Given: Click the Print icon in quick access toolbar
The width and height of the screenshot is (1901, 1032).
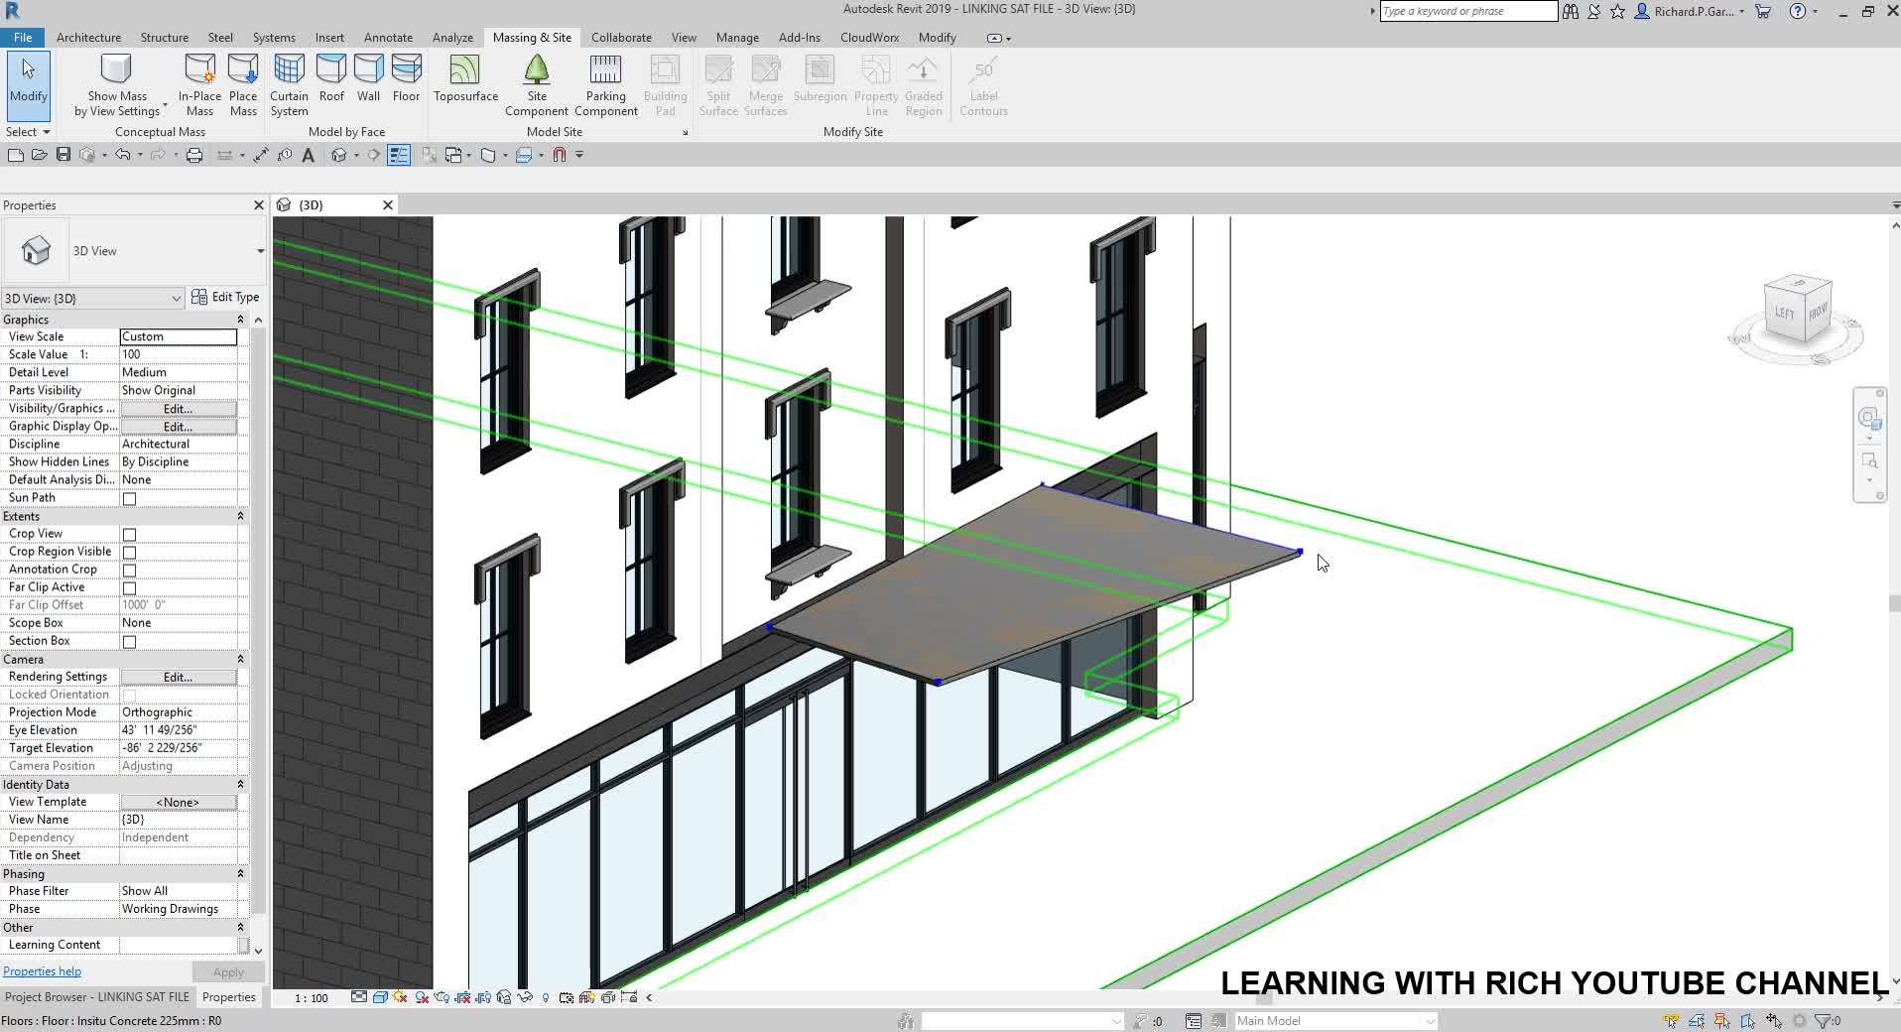Looking at the screenshot, I should tap(194, 155).
